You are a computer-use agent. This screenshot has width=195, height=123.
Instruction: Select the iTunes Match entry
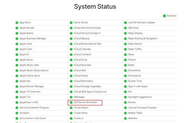[81, 108]
